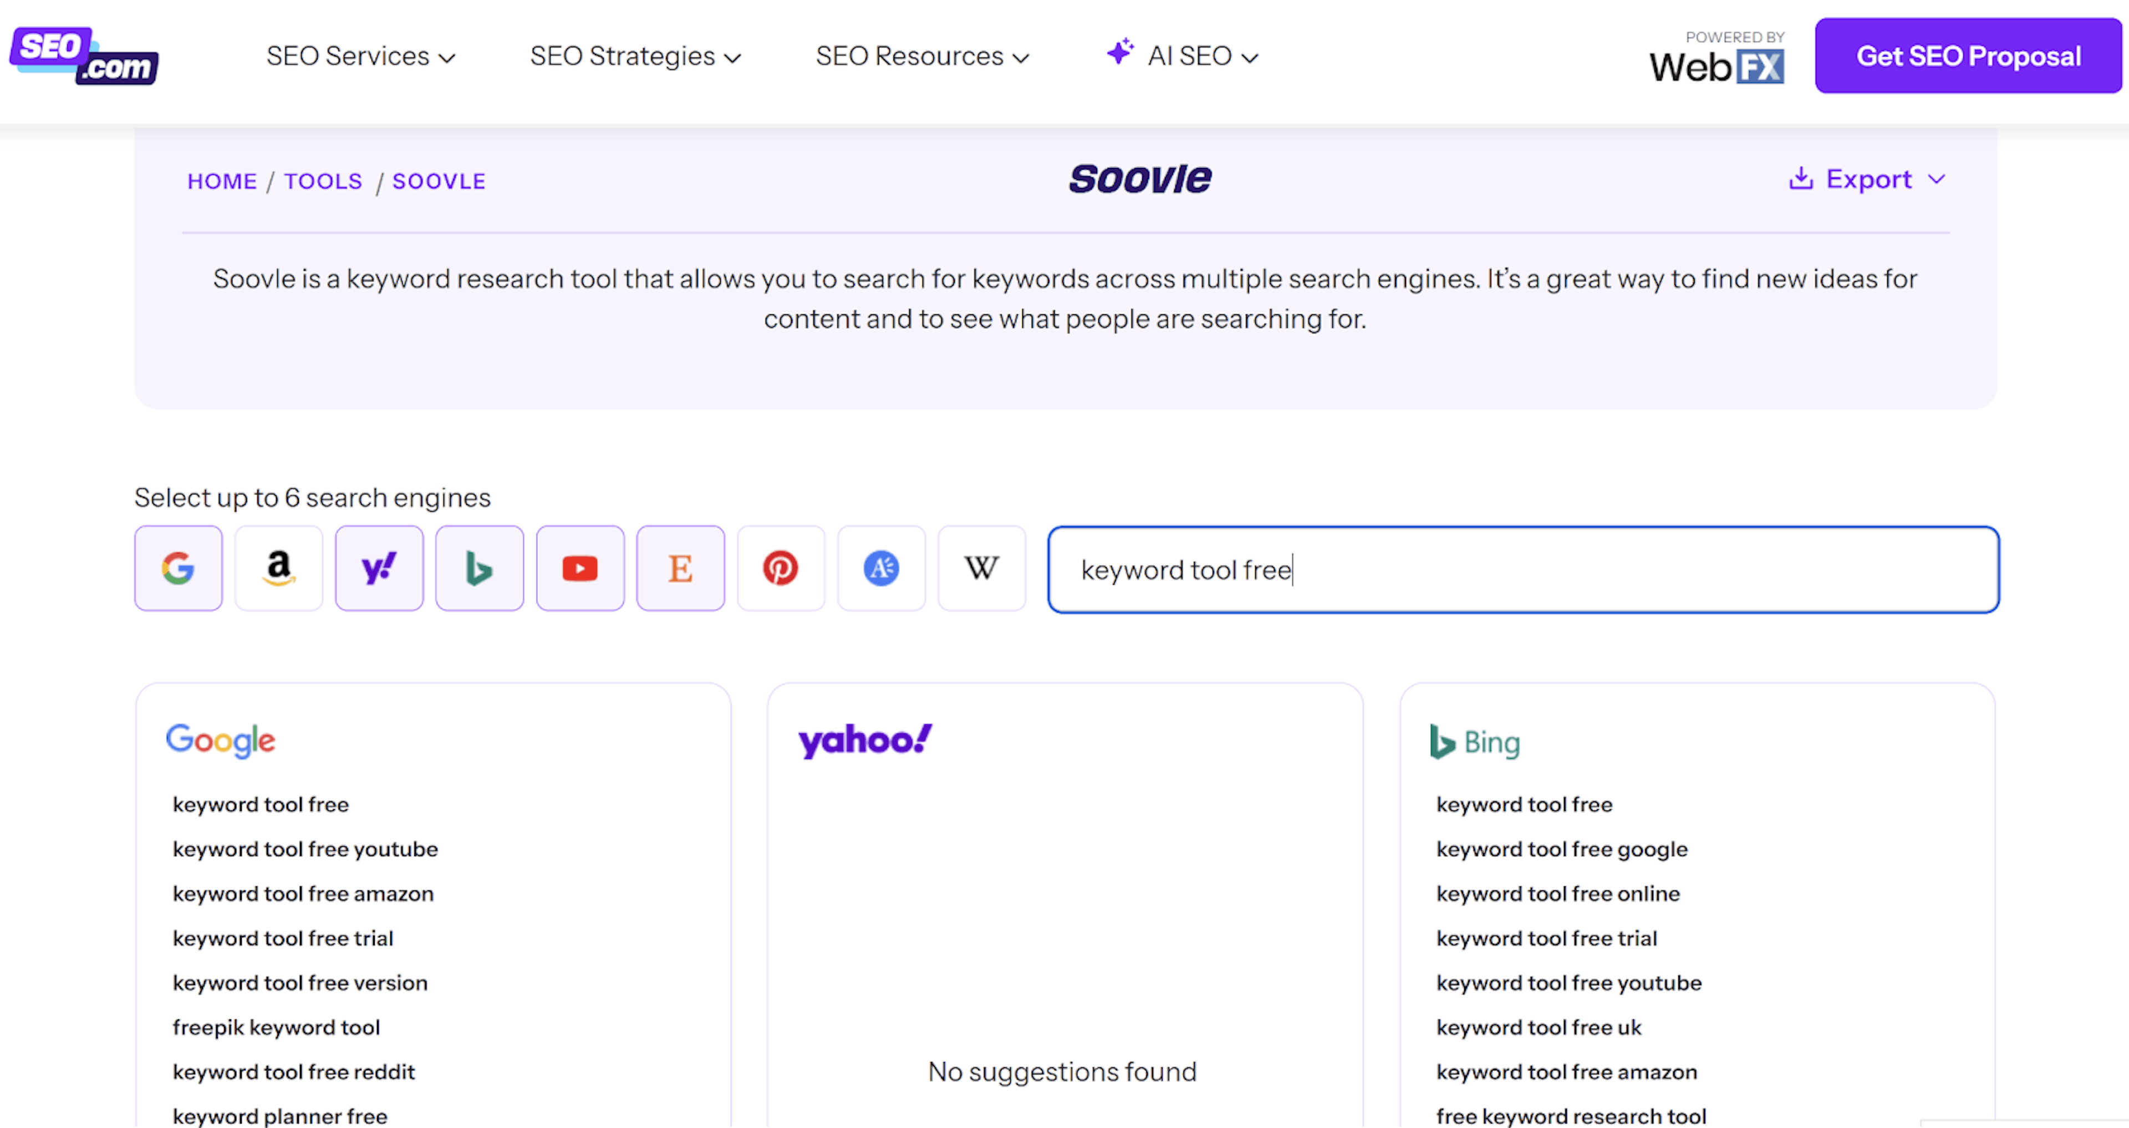Toggle the Wikipedia search engine icon

tap(982, 569)
